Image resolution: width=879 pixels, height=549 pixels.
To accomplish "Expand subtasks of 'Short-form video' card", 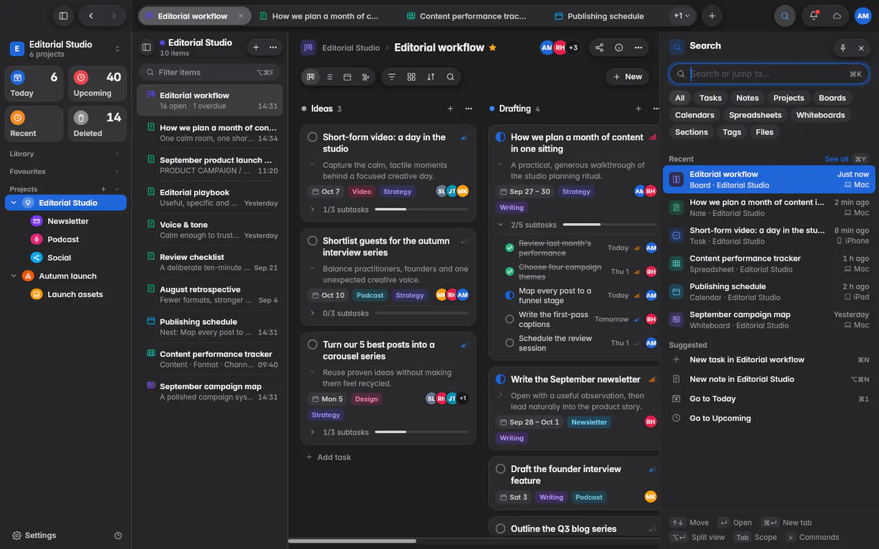I will (x=312, y=209).
